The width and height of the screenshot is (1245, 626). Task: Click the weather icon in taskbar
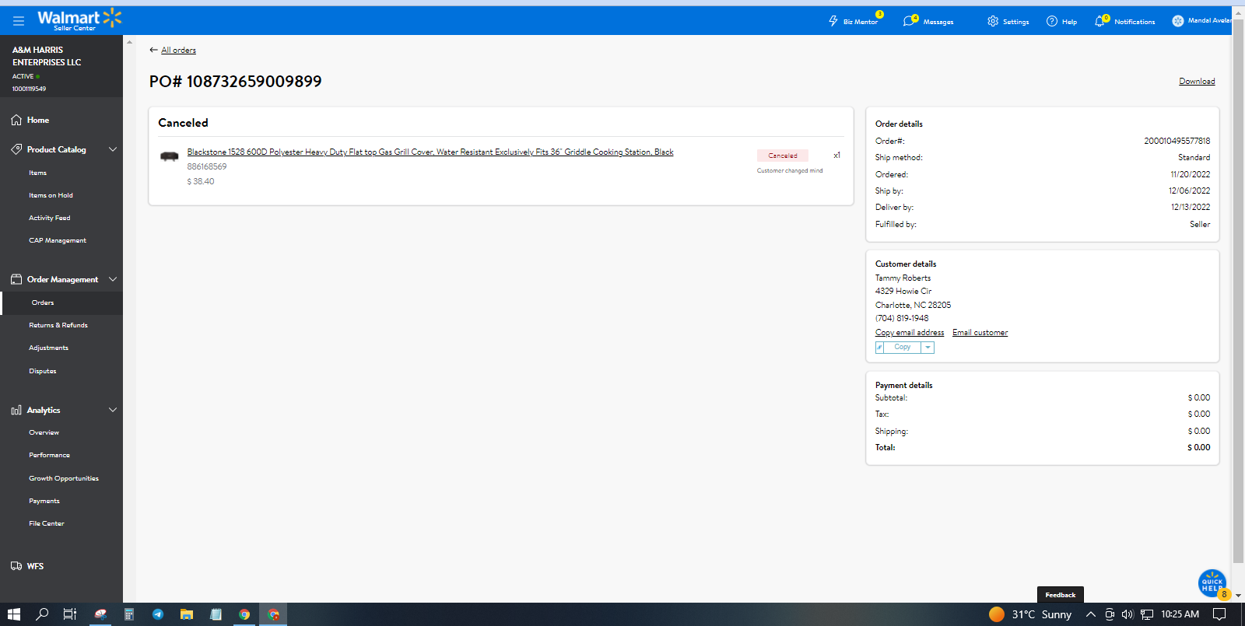pos(997,614)
